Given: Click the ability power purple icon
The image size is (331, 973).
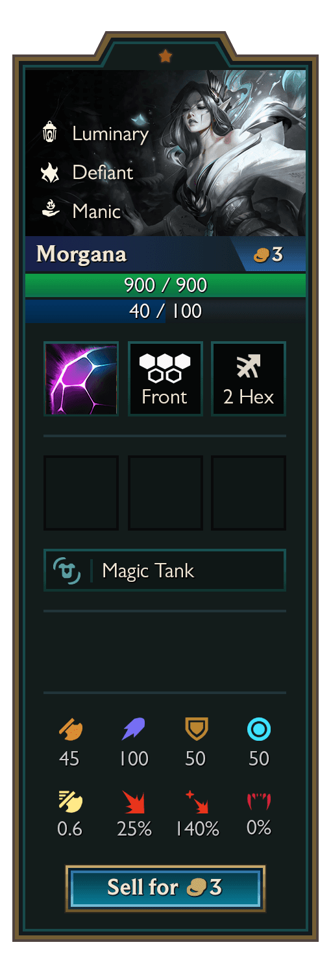Looking at the screenshot, I should tap(134, 730).
